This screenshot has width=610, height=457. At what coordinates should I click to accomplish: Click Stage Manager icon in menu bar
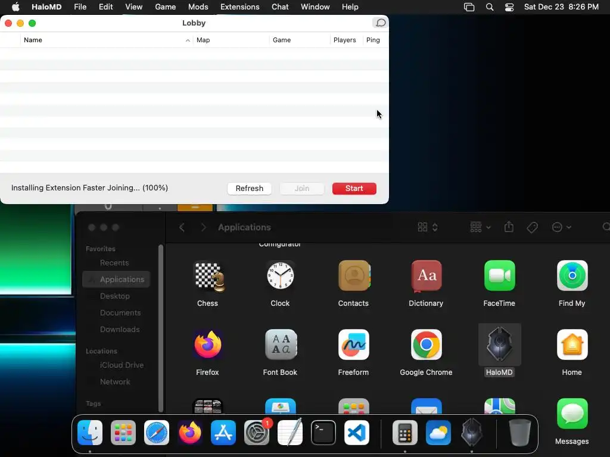tap(469, 7)
